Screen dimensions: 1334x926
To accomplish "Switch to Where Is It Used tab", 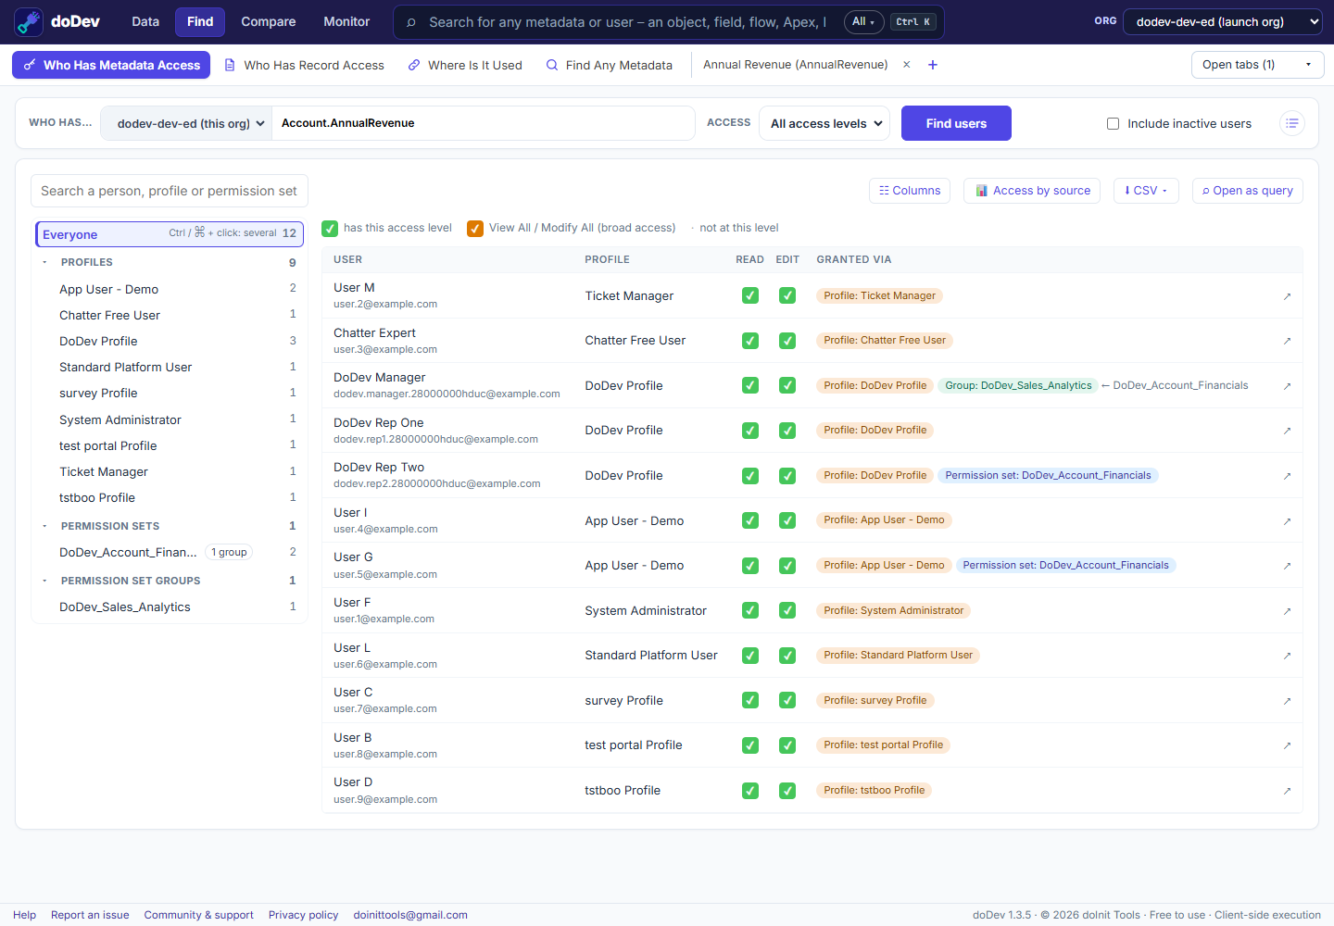I will pyautogui.click(x=465, y=65).
